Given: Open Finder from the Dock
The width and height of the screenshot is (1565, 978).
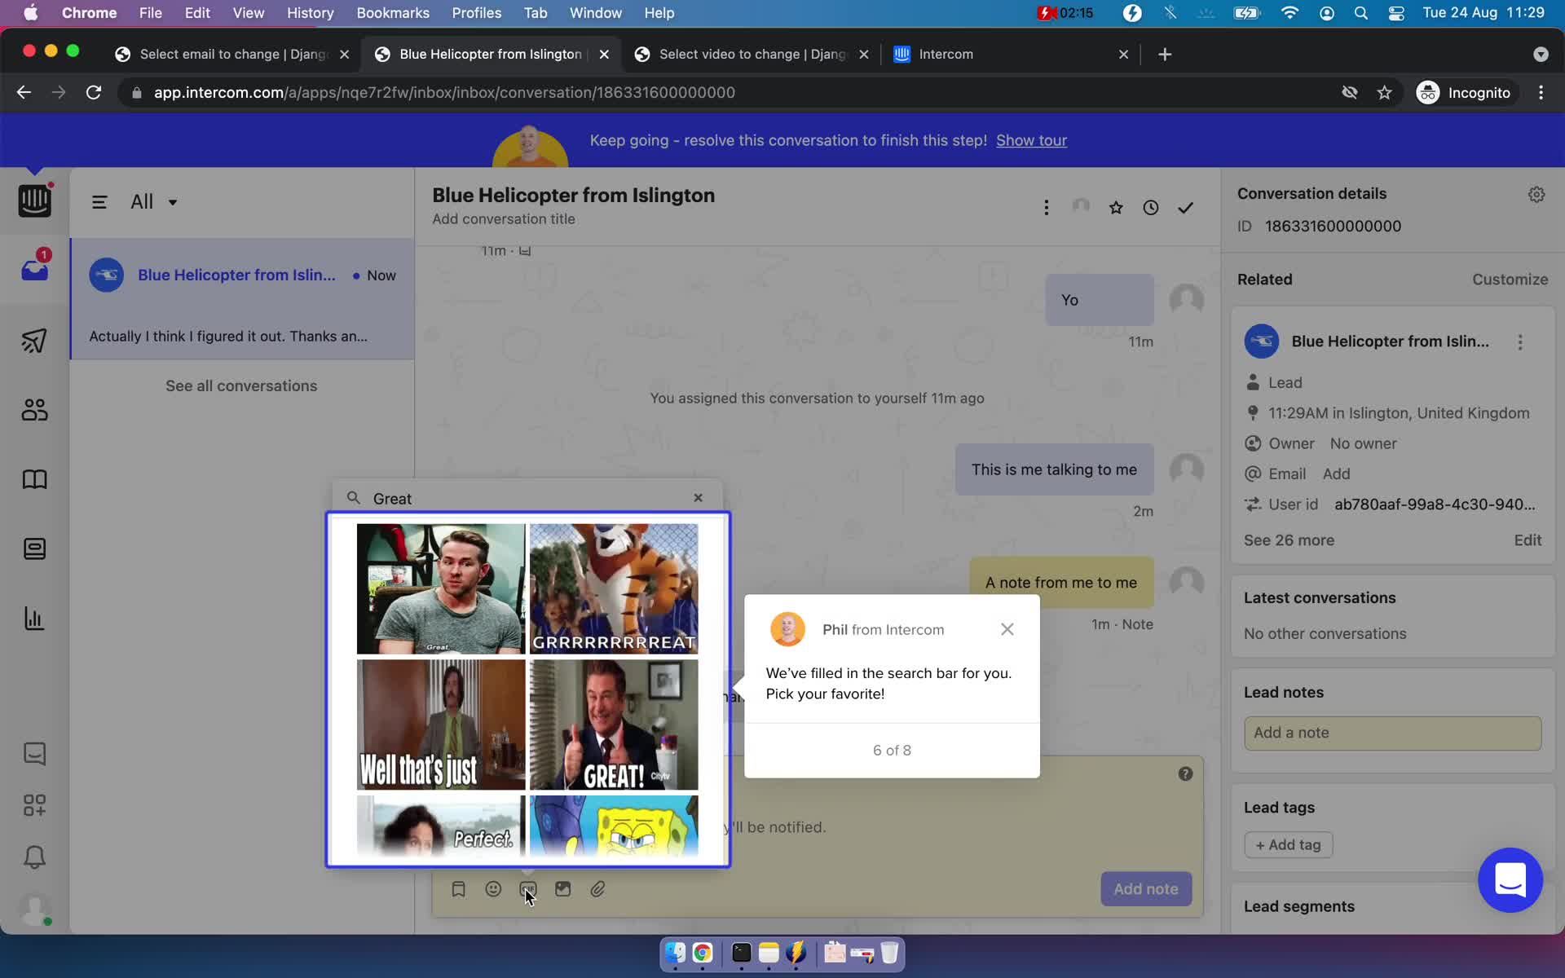Looking at the screenshot, I should click(x=675, y=953).
